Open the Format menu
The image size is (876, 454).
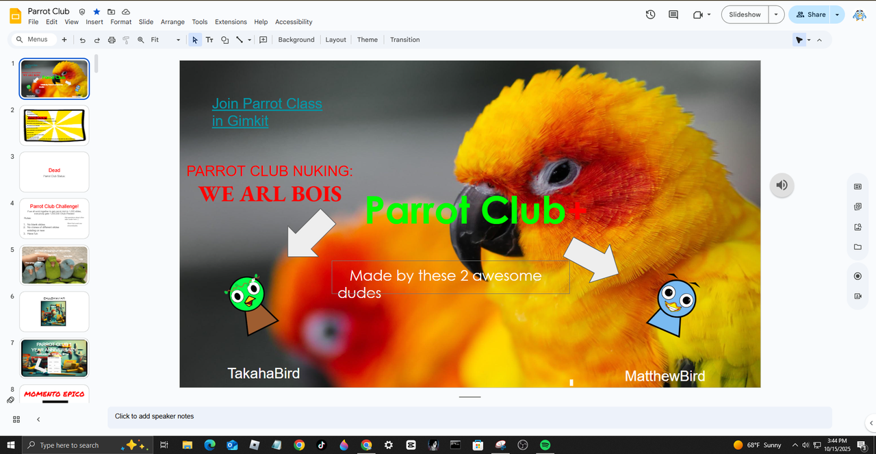(121, 22)
